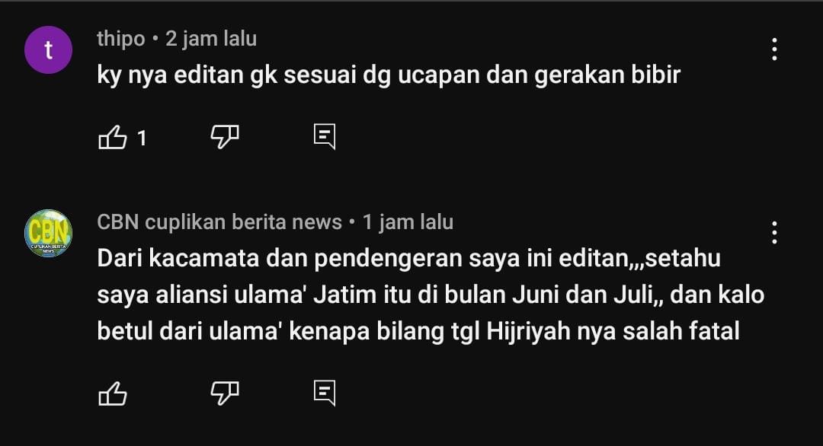Click the comment line mentioning Hijriyah
This screenshot has width=823, height=446.
(x=418, y=331)
